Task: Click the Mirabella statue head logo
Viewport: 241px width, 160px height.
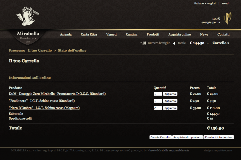Action: pos(28,16)
